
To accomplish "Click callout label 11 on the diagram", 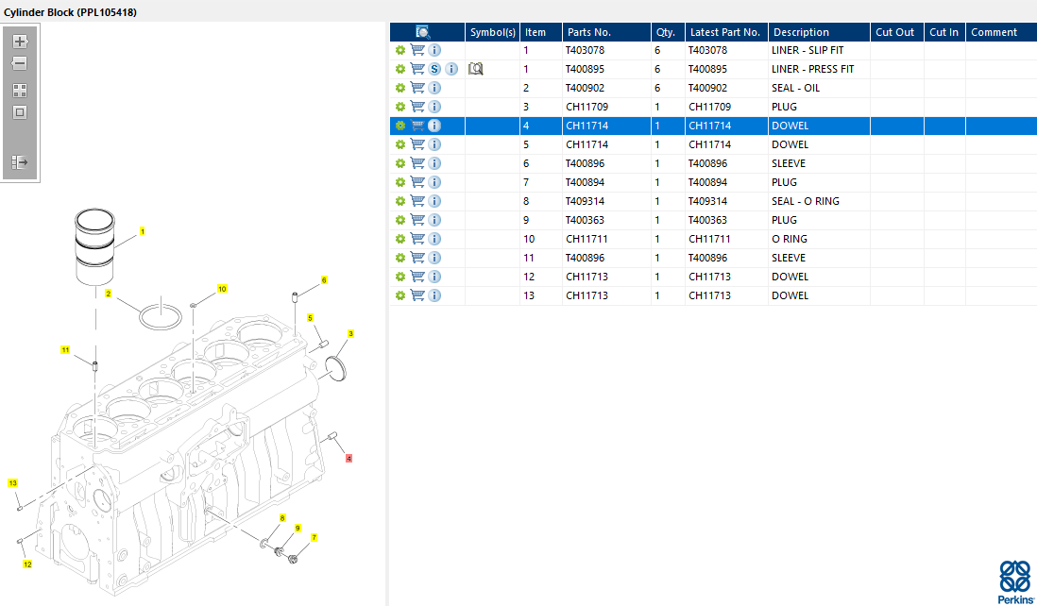I will [65, 350].
